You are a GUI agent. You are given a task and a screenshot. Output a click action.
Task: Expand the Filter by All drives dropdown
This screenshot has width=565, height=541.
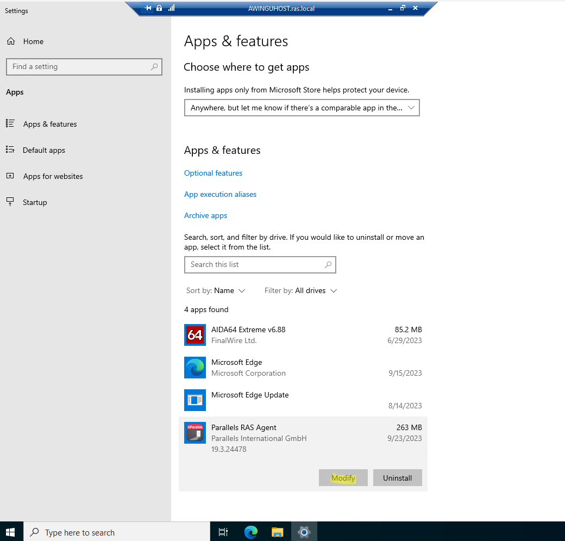point(300,291)
